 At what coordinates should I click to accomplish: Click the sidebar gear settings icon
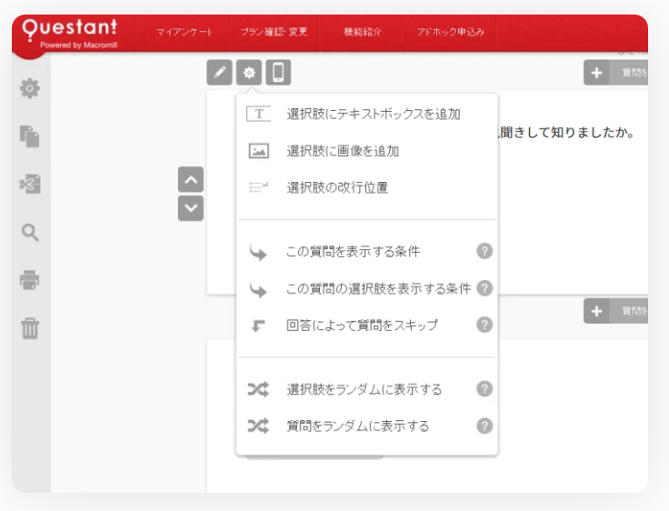pyautogui.click(x=30, y=88)
